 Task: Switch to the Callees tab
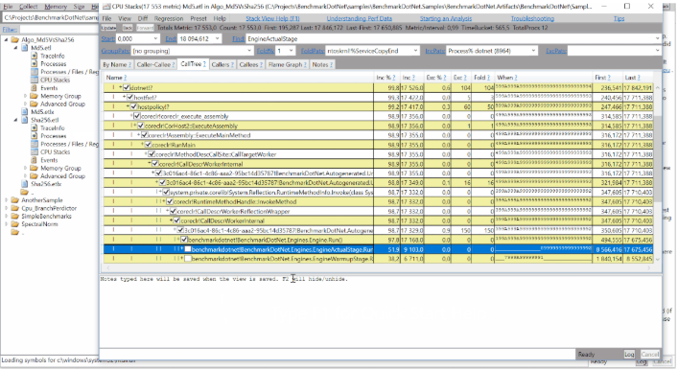click(251, 65)
